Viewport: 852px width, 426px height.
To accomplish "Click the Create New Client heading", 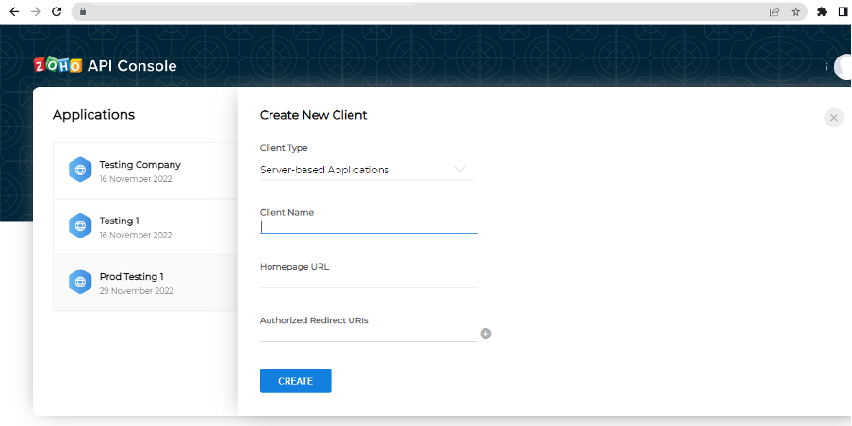I will tap(314, 115).
